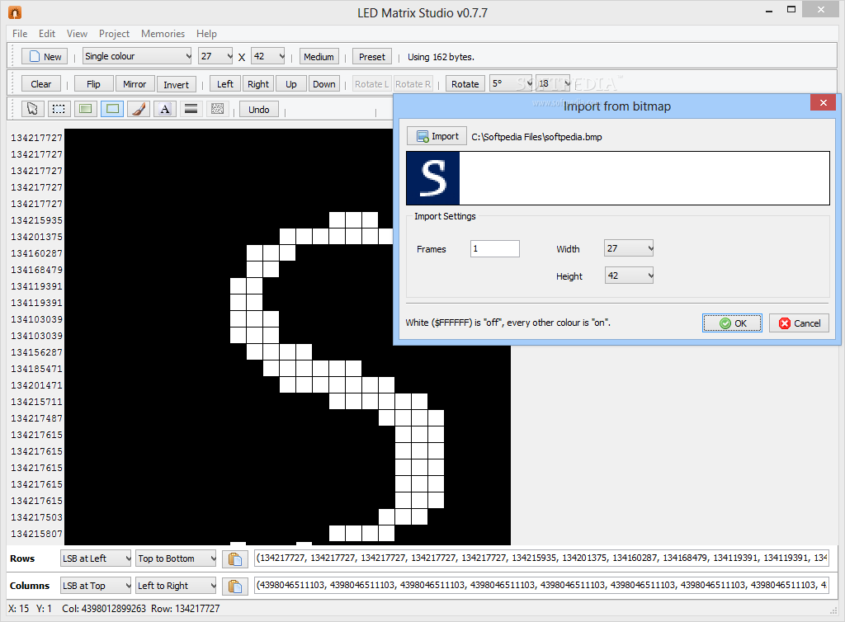Viewport: 845px width, 622px height.
Task: Open Columns LSB at Top dropdown
Action: [x=96, y=586]
